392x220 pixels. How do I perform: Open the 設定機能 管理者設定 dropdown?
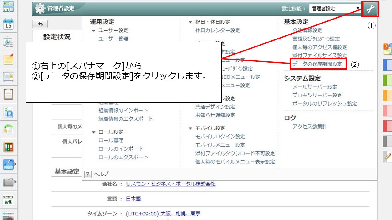click(x=335, y=9)
